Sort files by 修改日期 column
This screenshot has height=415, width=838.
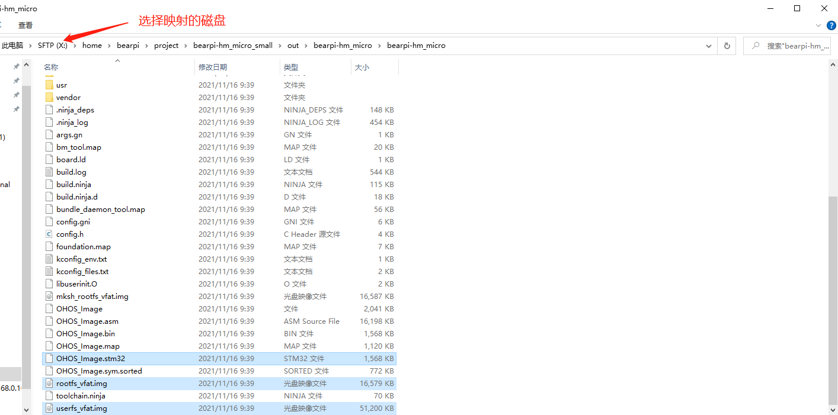point(213,67)
